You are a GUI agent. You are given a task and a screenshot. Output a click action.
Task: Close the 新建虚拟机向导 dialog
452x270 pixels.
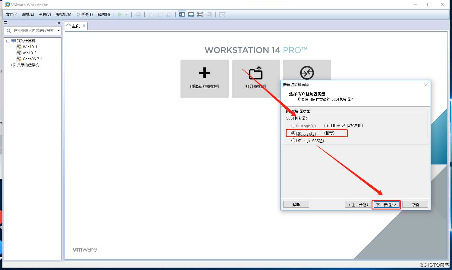click(x=426, y=85)
